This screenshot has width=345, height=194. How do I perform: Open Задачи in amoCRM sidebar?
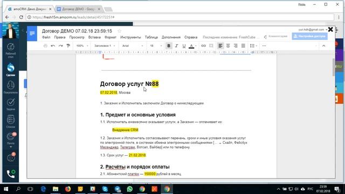click(x=11, y=104)
